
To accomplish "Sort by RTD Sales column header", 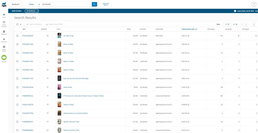I will click(x=211, y=29).
